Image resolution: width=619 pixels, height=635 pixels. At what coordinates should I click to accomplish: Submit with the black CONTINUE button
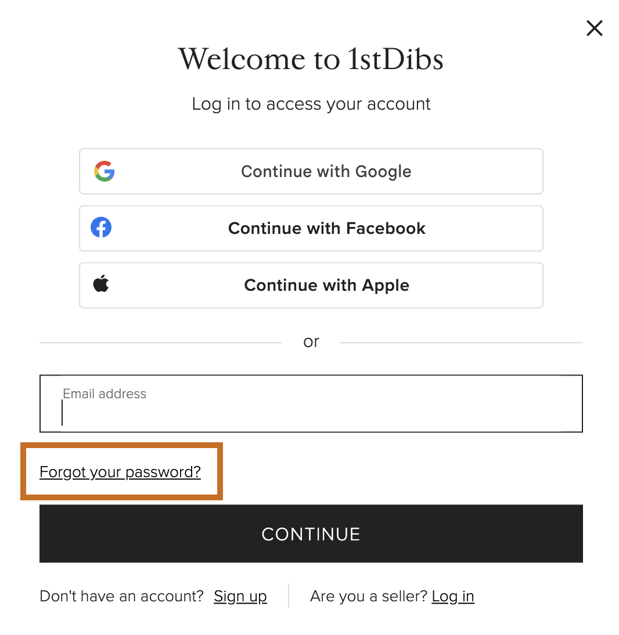311,534
